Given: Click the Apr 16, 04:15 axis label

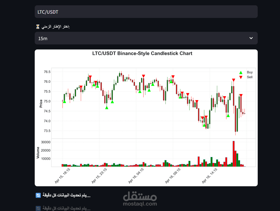Looking at the screenshot, I should [136, 176].
